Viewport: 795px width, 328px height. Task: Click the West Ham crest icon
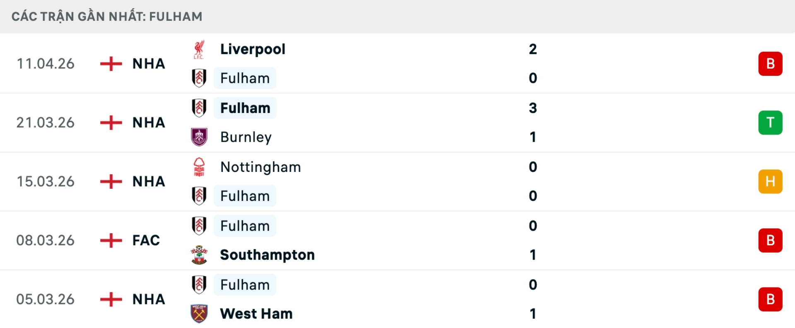click(199, 314)
